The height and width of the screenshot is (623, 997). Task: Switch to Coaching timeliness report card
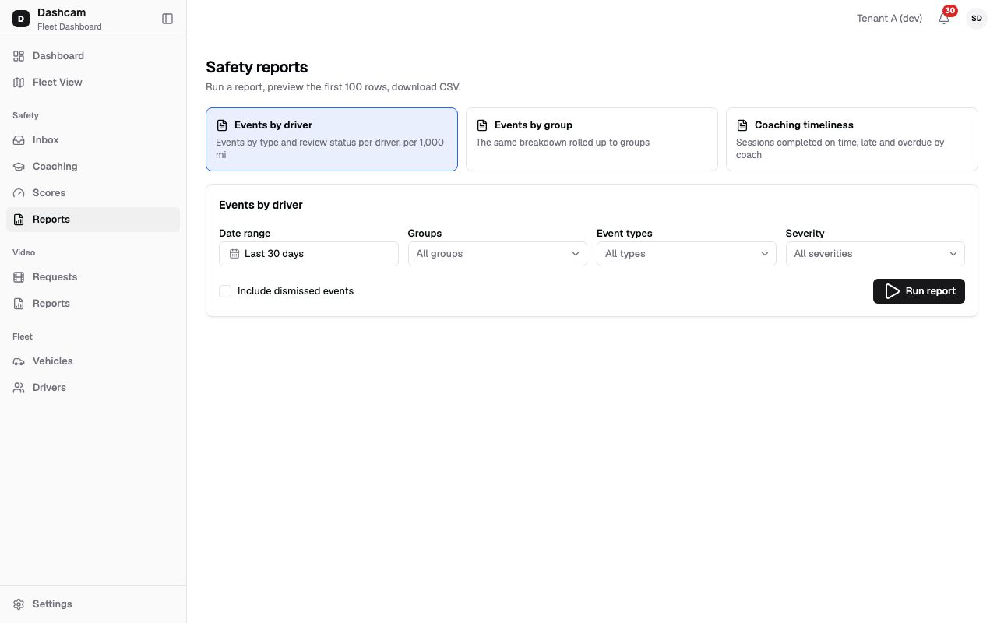pyautogui.click(x=851, y=139)
